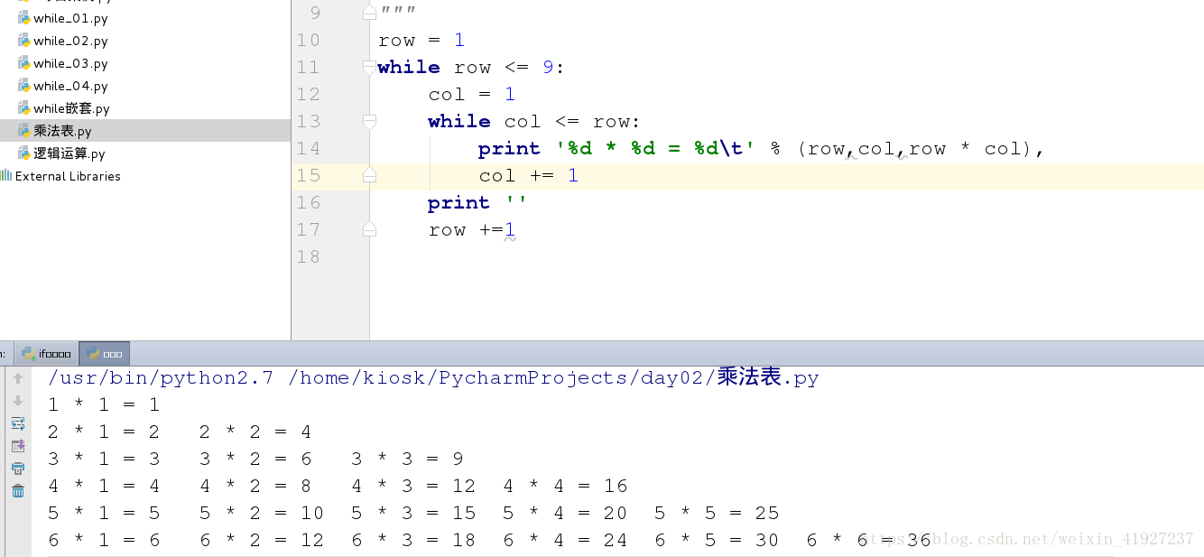Collapse the inner while block at line 13
The image size is (1204, 557).
point(368,121)
